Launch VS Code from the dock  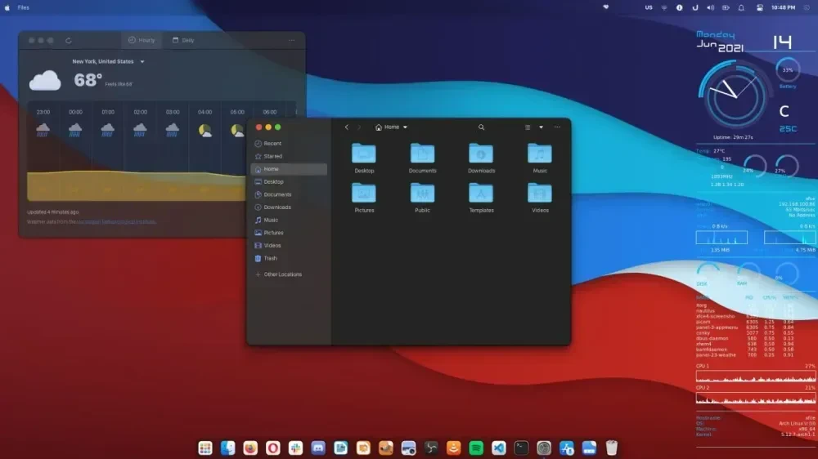click(499, 448)
